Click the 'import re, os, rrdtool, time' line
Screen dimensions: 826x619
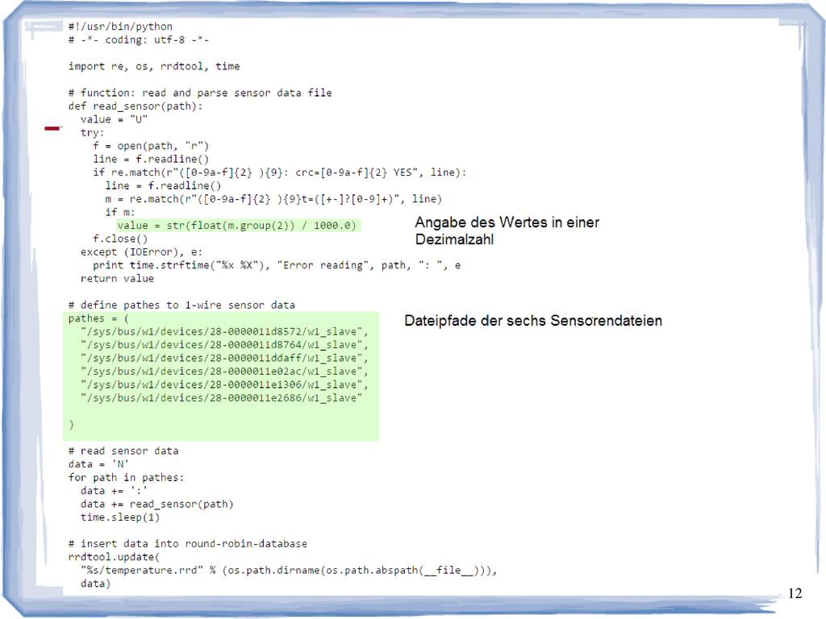tap(154, 66)
